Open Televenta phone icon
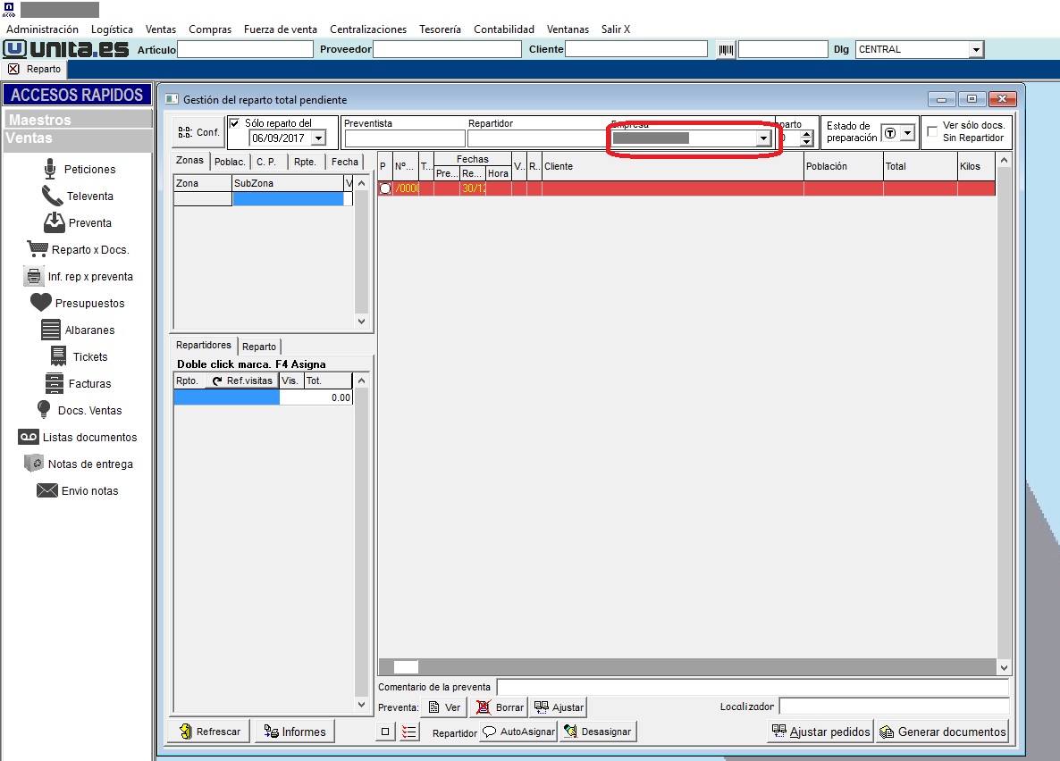 pos(52,196)
